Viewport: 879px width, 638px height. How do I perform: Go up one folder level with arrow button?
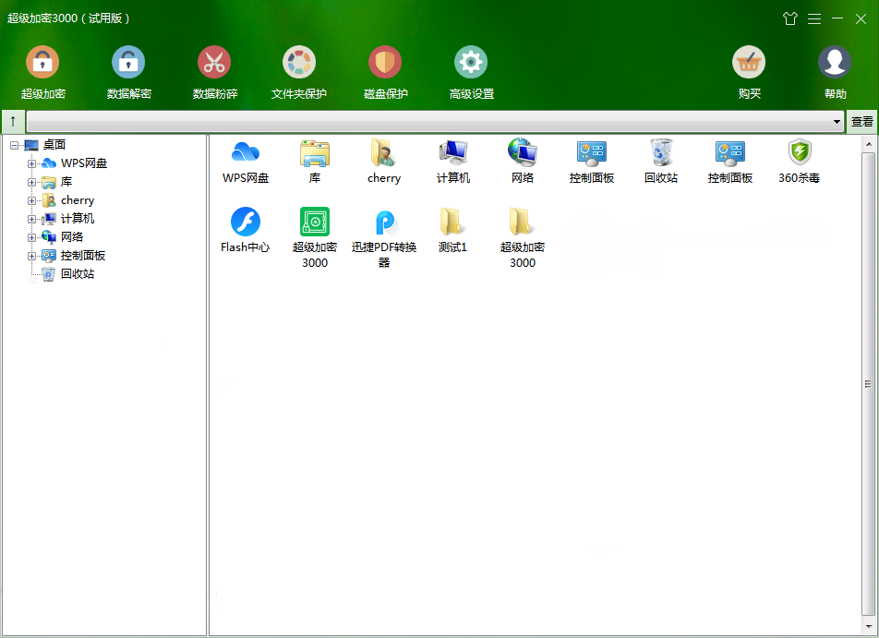point(13,121)
